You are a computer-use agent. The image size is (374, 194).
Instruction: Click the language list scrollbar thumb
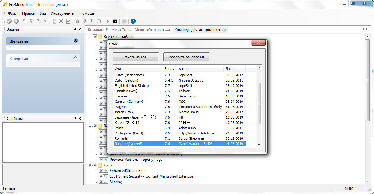[x=259, y=103]
